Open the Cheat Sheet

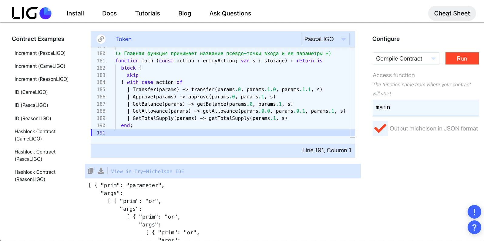click(452, 13)
